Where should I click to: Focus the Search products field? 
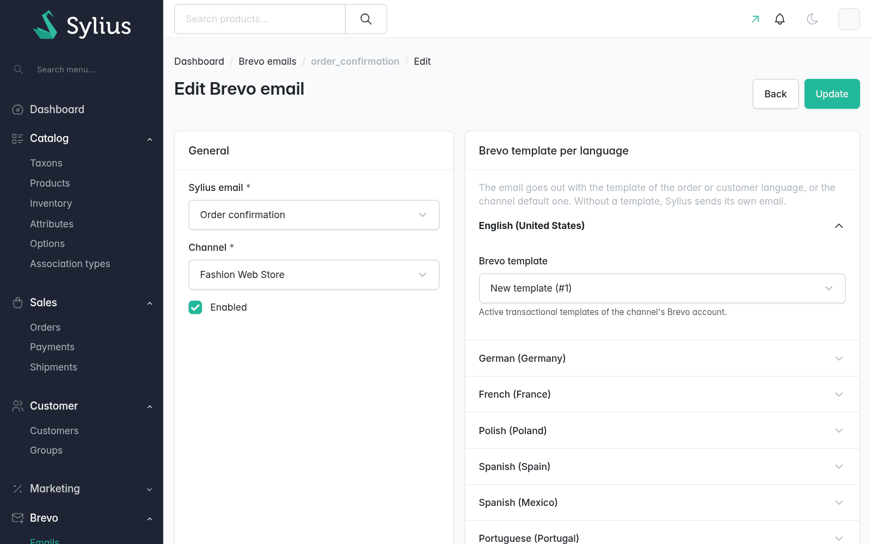[x=260, y=19]
